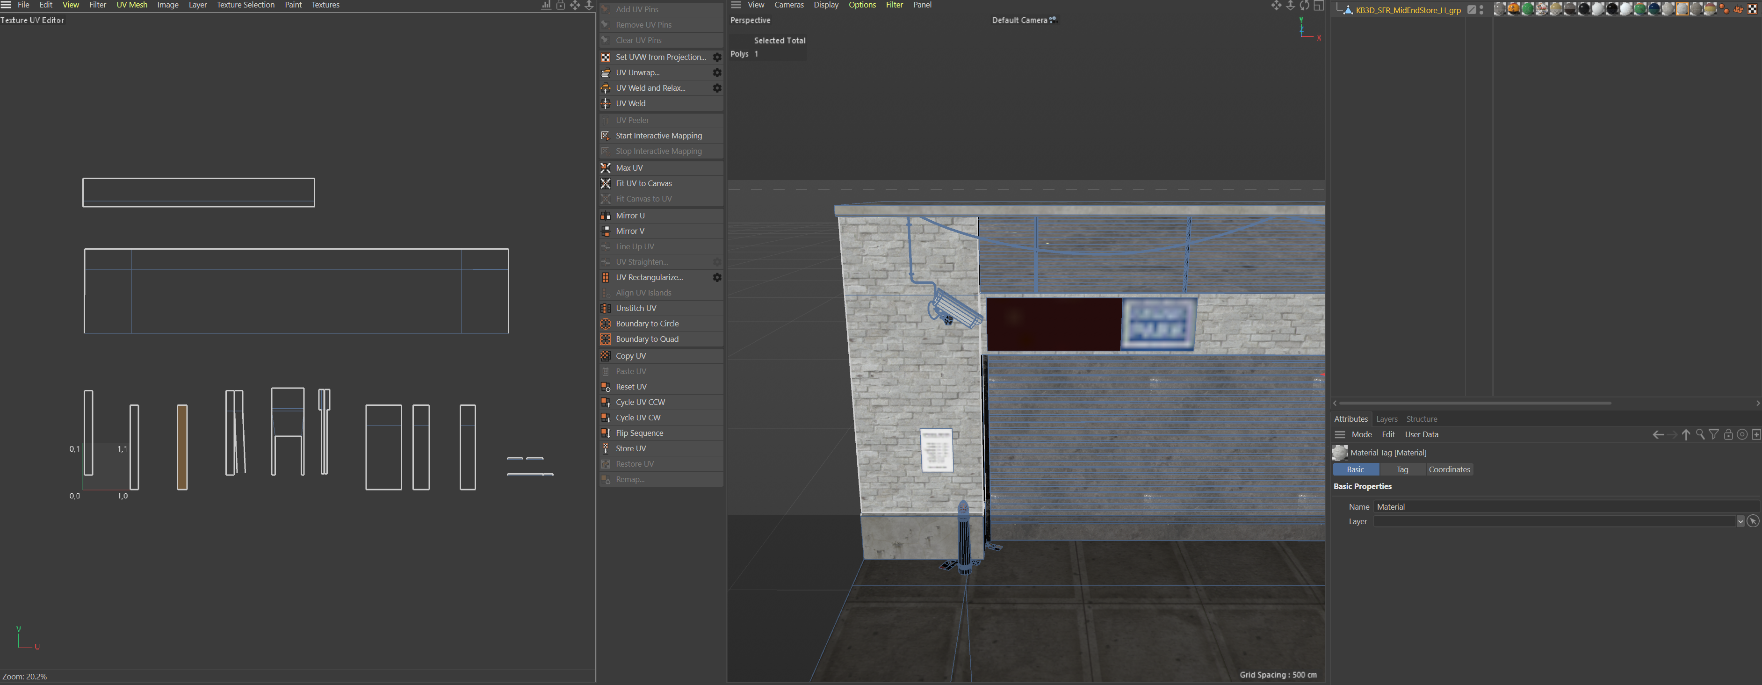Viewport: 1762px width, 685px height.
Task: Enable the attribute filter funnel
Action: tap(1714, 435)
